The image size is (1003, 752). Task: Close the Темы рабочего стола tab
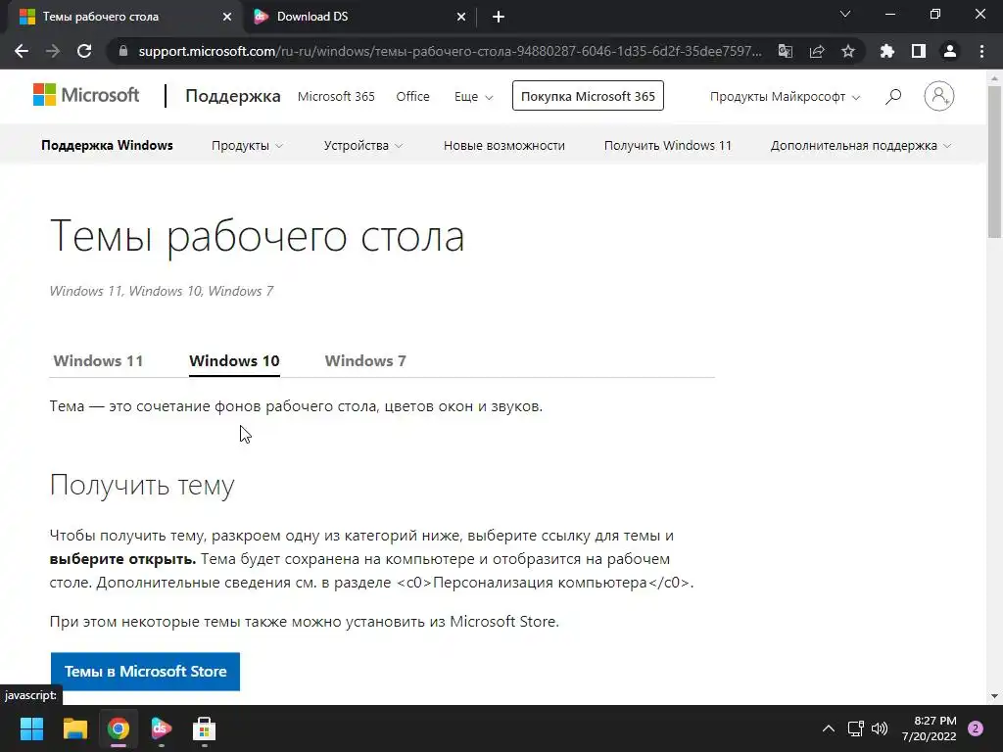[x=227, y=17]
